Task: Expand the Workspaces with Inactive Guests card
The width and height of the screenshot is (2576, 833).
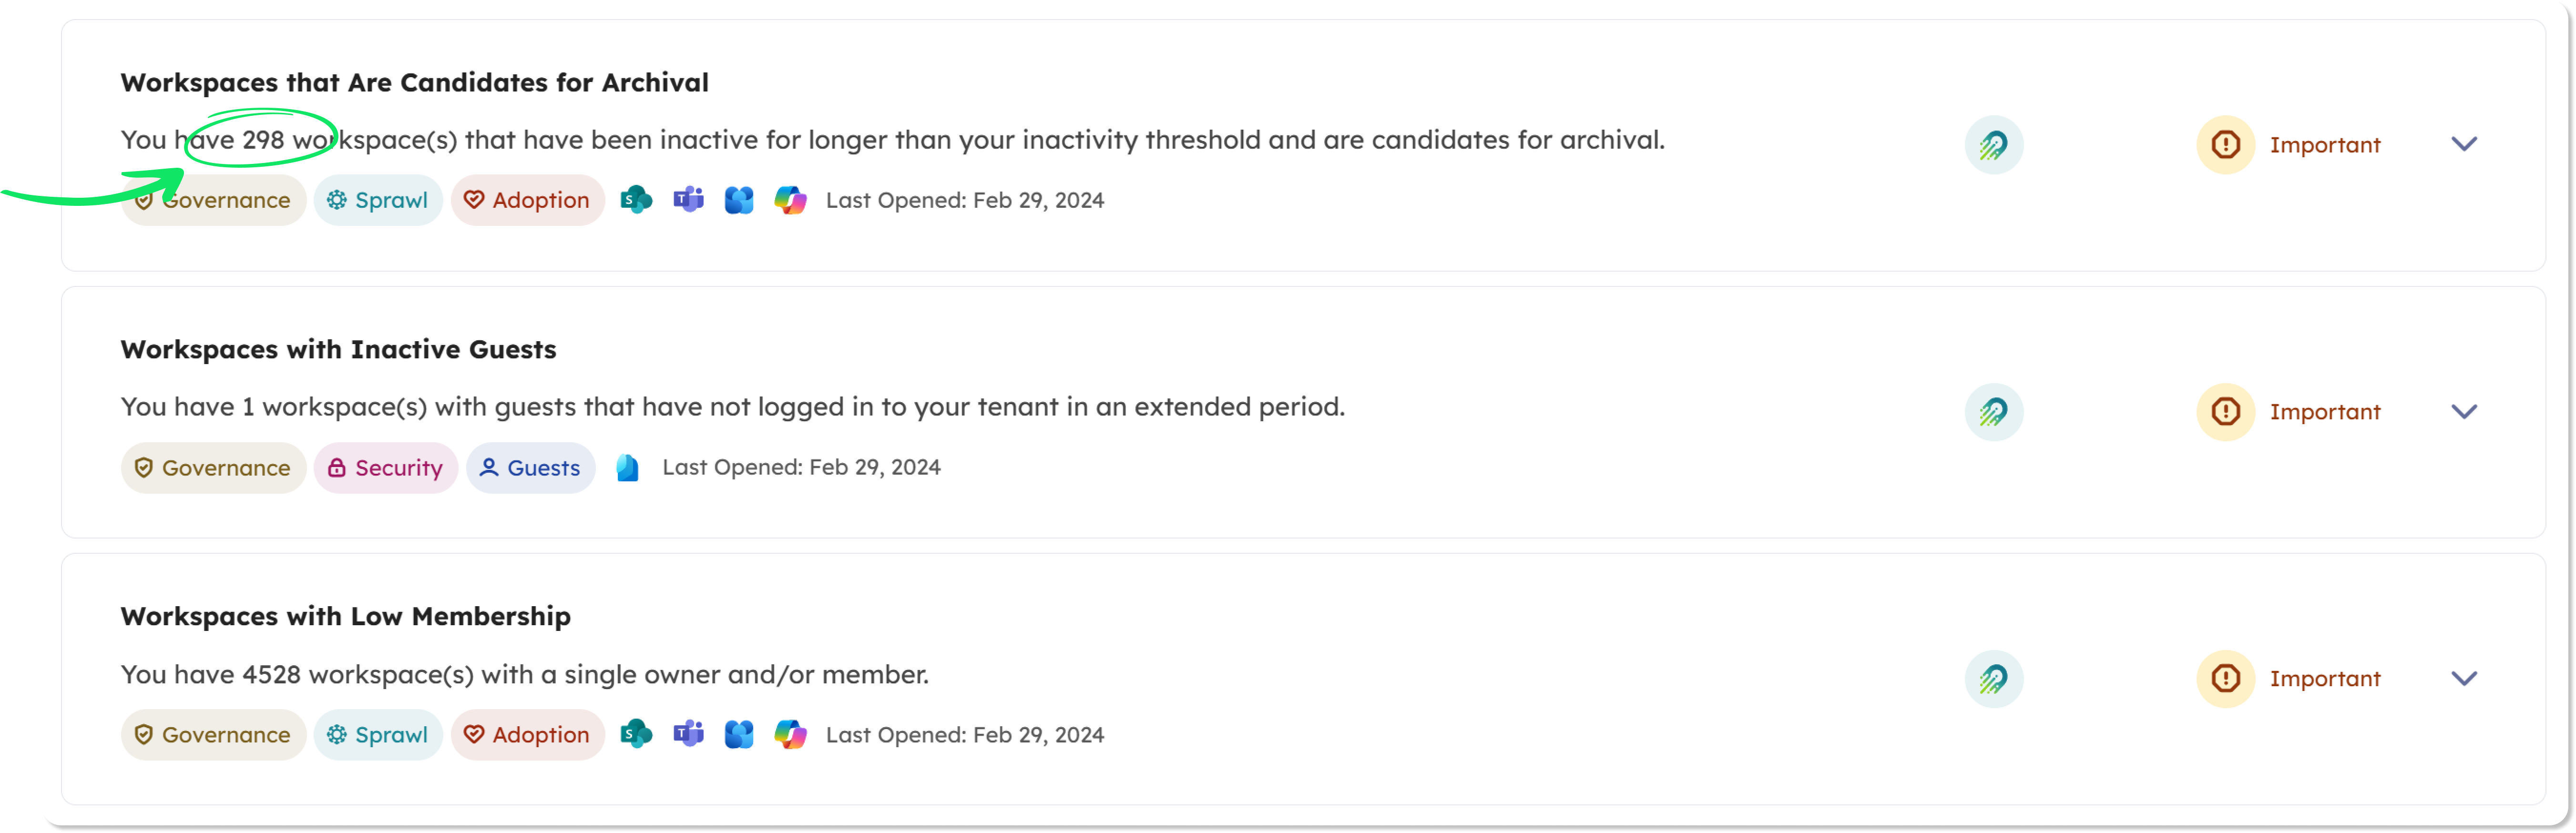Action: 2464,411
